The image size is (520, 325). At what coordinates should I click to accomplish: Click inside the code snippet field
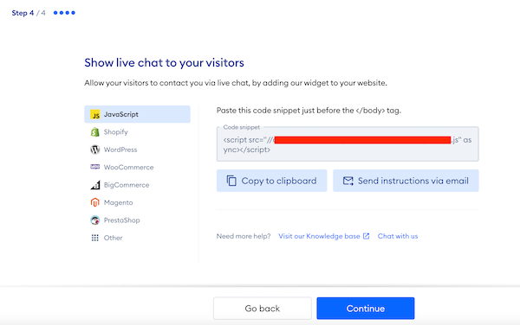[348, 144]
